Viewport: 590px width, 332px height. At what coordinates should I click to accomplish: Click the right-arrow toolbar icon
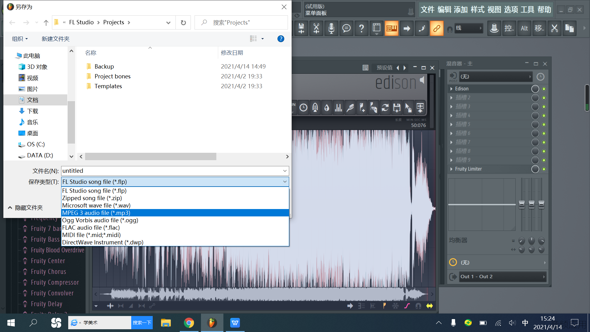(407, 29)
